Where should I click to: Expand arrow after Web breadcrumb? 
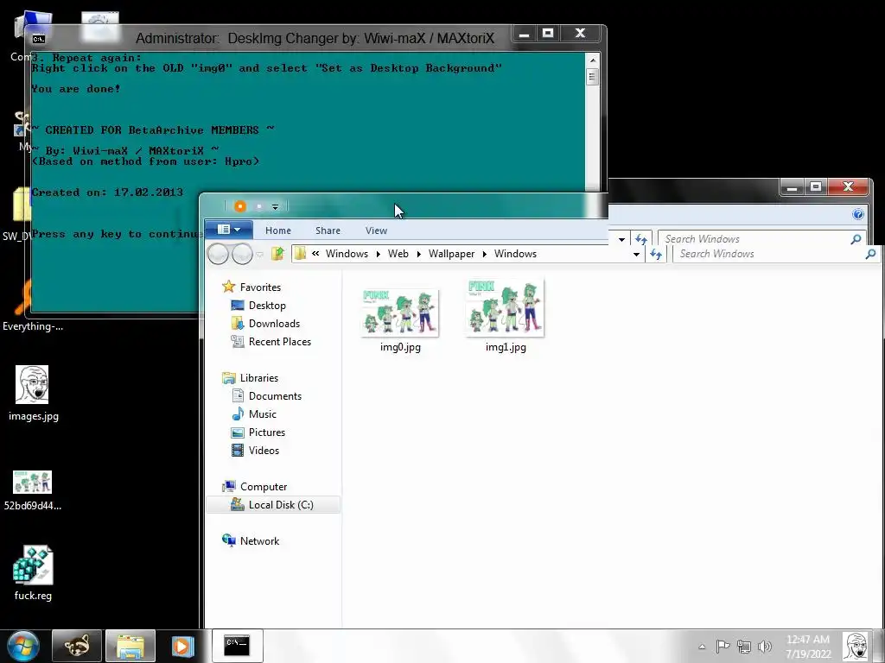(x=419, y=255)
